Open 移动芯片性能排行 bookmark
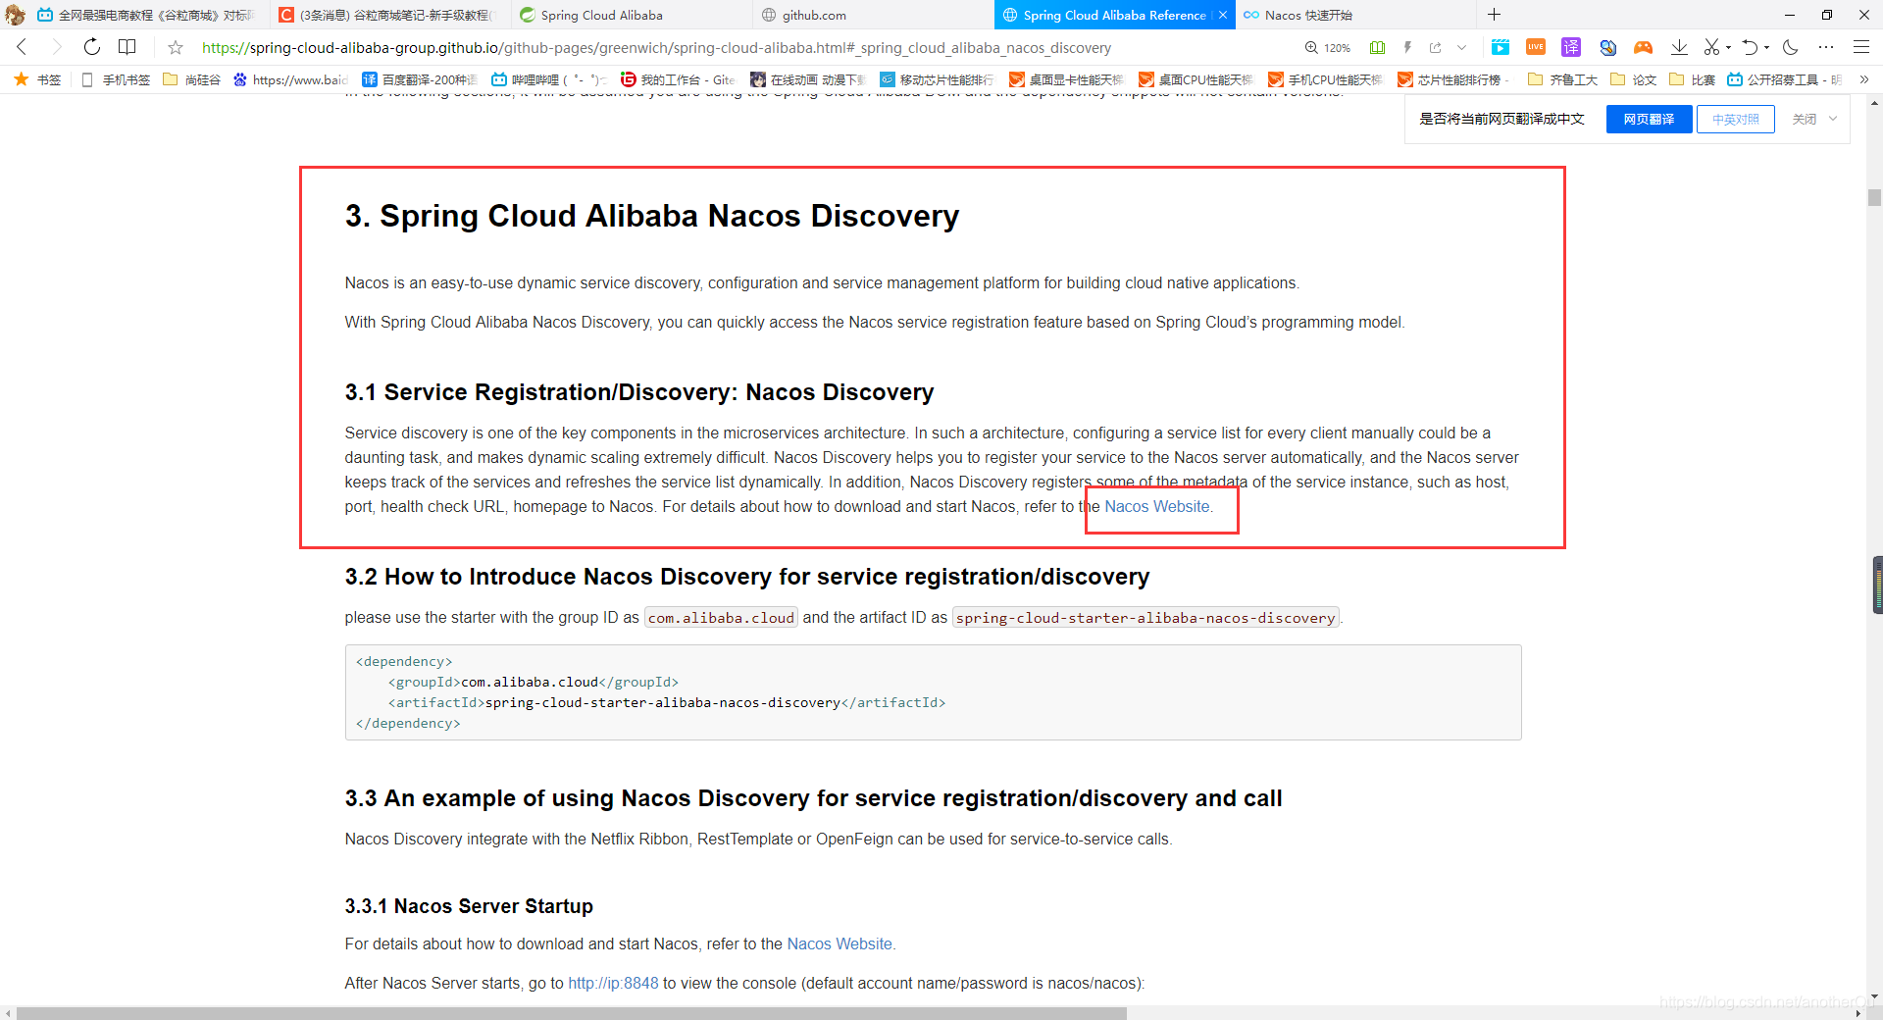 click(938, 79)
